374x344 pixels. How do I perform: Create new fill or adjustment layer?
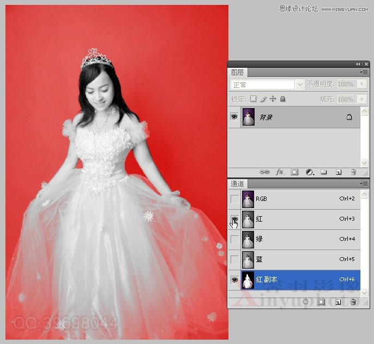[310, 172]
